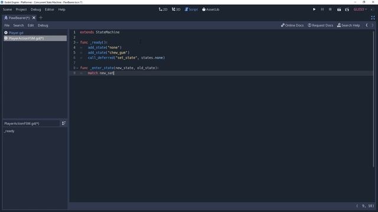The height and width of the screenshot is (212, 378).
Task: Select Player.gd in script list
Action: pos(35,33)
